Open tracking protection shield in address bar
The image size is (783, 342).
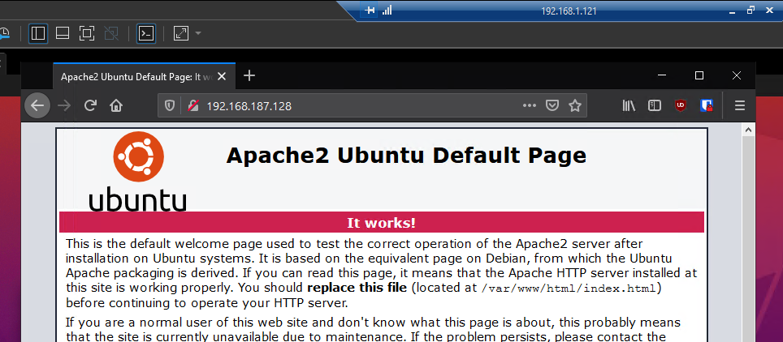[170, 105]
